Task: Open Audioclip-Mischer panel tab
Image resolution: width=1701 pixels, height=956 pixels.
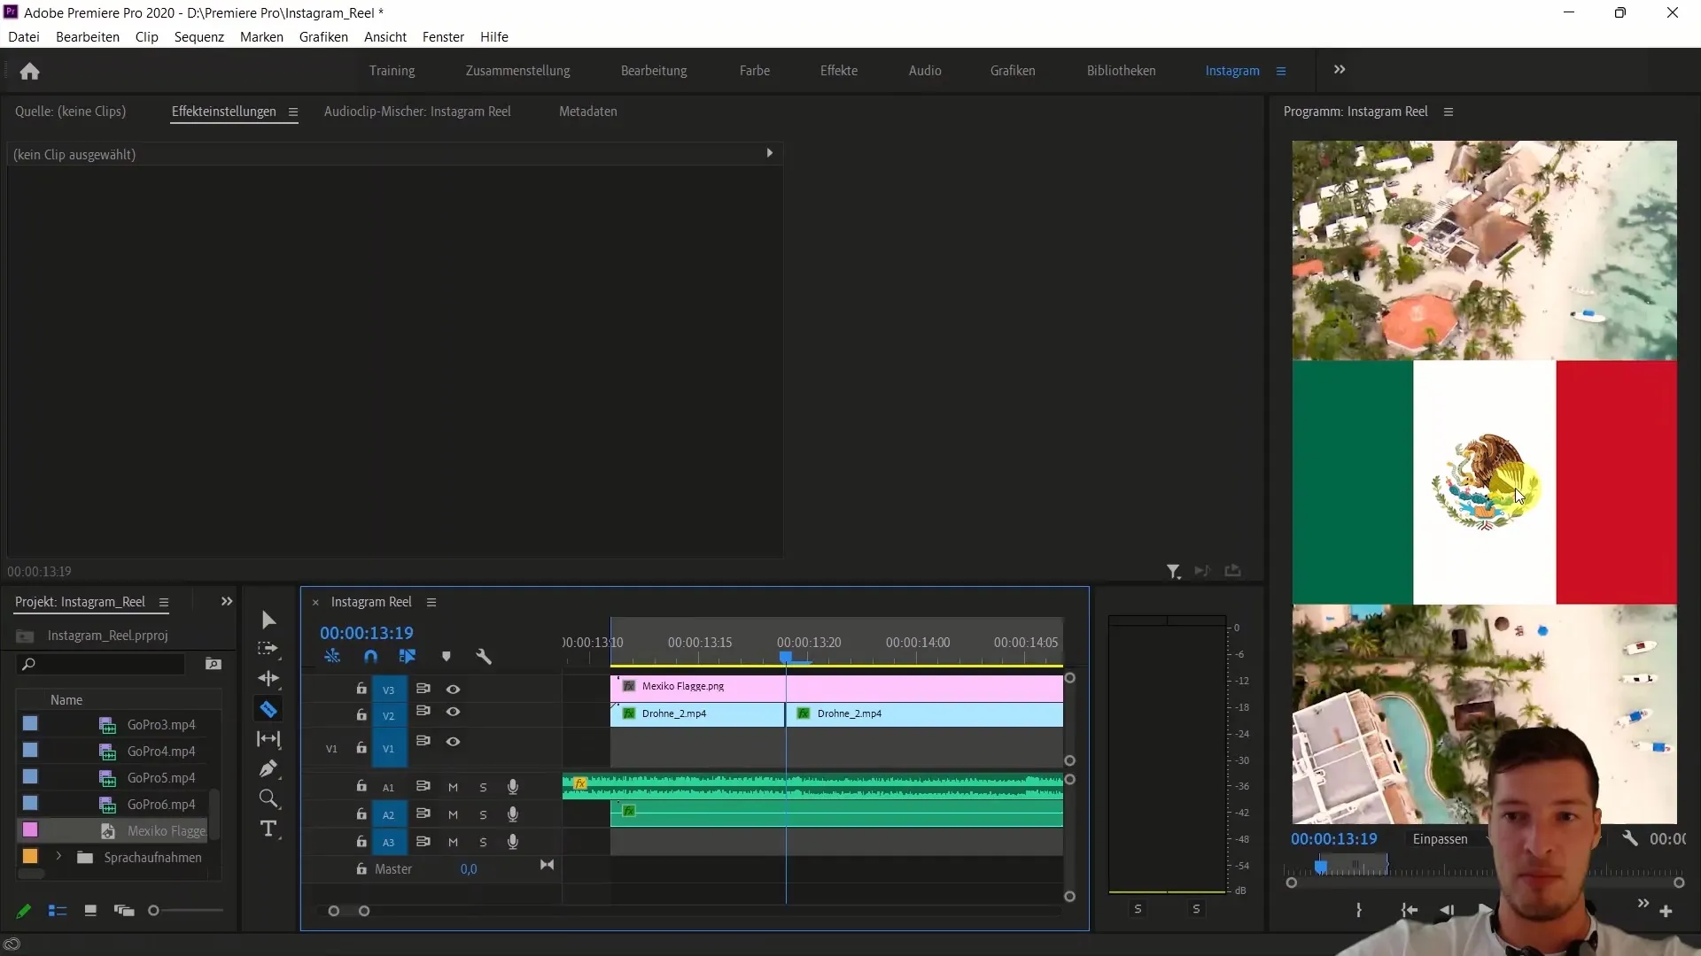Action: point(417,112)
